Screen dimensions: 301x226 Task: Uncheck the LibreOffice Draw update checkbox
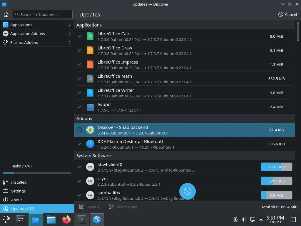click(x=79, y=50)
